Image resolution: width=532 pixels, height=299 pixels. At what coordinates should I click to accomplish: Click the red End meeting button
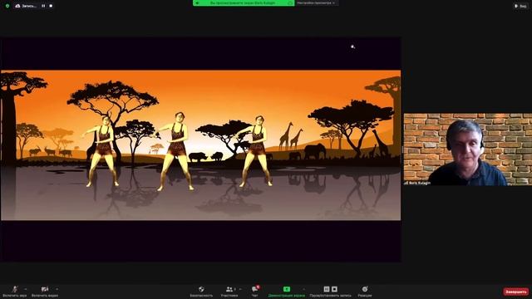tap(515, 292)
